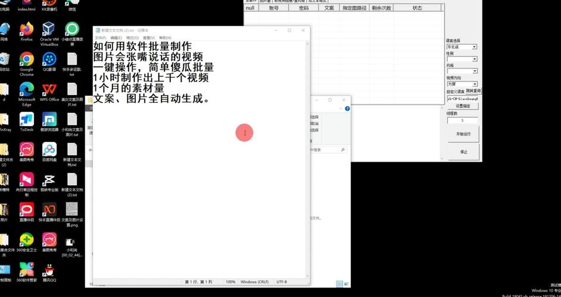Launch 向日葵远程控制 desktop icon

26,179
